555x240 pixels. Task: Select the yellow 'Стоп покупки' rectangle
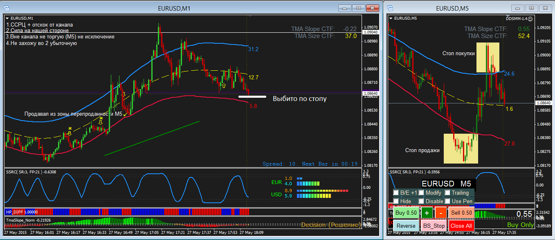tap(488, 58)
